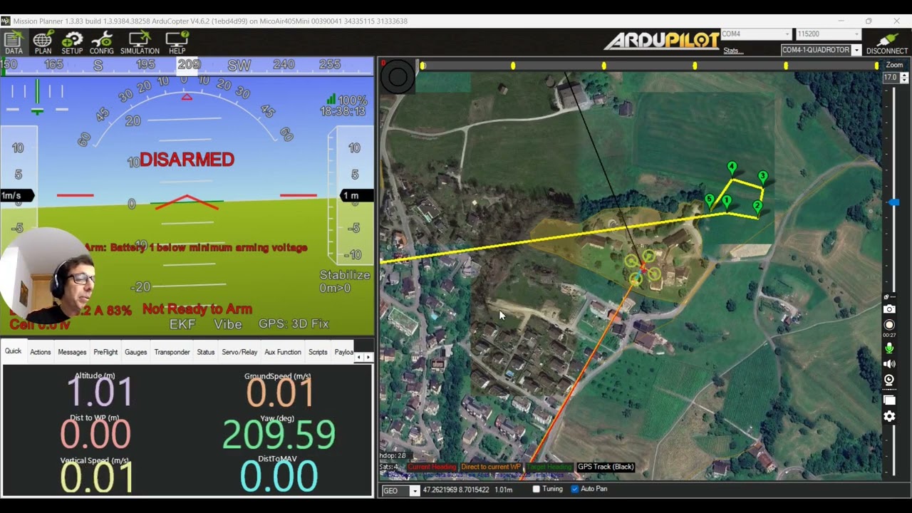
Task: Click the ArduPilot logo
Action: pos(662,41)
